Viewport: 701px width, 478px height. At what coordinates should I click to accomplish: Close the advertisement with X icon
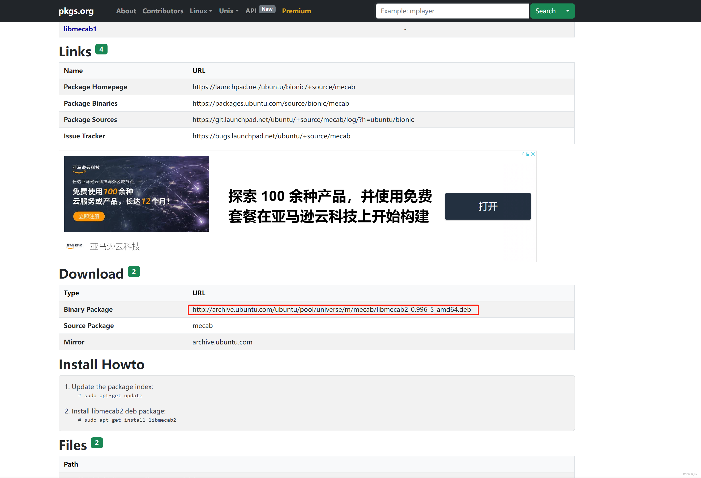(533, 154)
